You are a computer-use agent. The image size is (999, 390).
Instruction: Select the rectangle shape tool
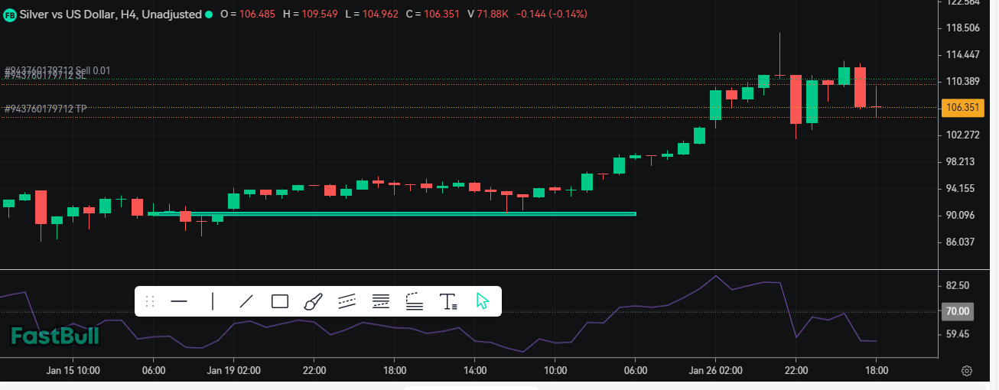pyautogui.click(x=280, y=301)
